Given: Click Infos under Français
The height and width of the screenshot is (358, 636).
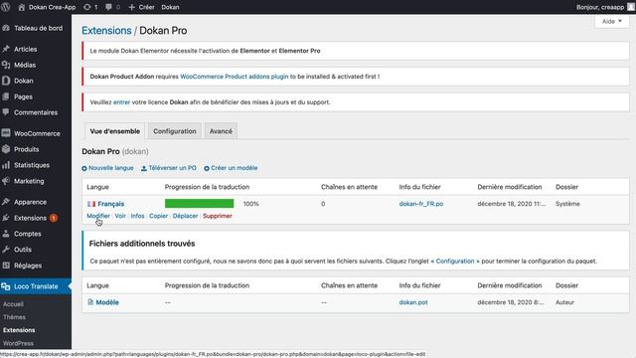Looking at the screenshot, I should point(137,216).
